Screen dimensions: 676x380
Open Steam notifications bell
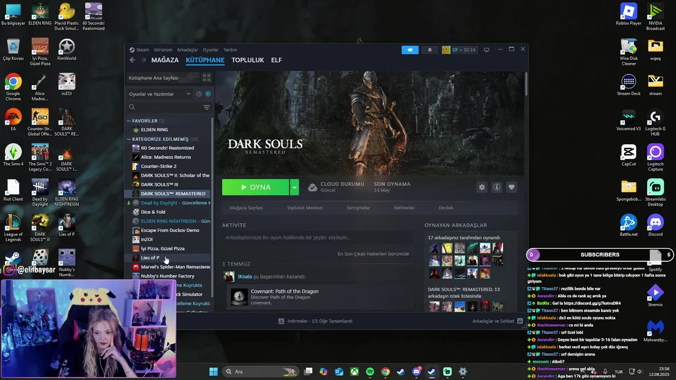coord(429,50)
